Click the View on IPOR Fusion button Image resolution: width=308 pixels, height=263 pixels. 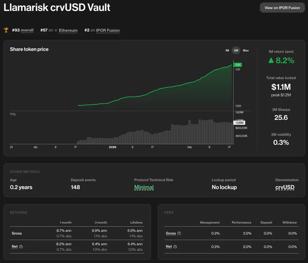282,8
